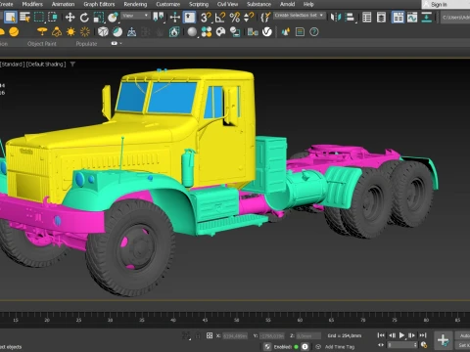Image resolution: width=470 pixels, height=352 pixels.
Task: Choose the Select and Move tool
Action: (70, 18)
